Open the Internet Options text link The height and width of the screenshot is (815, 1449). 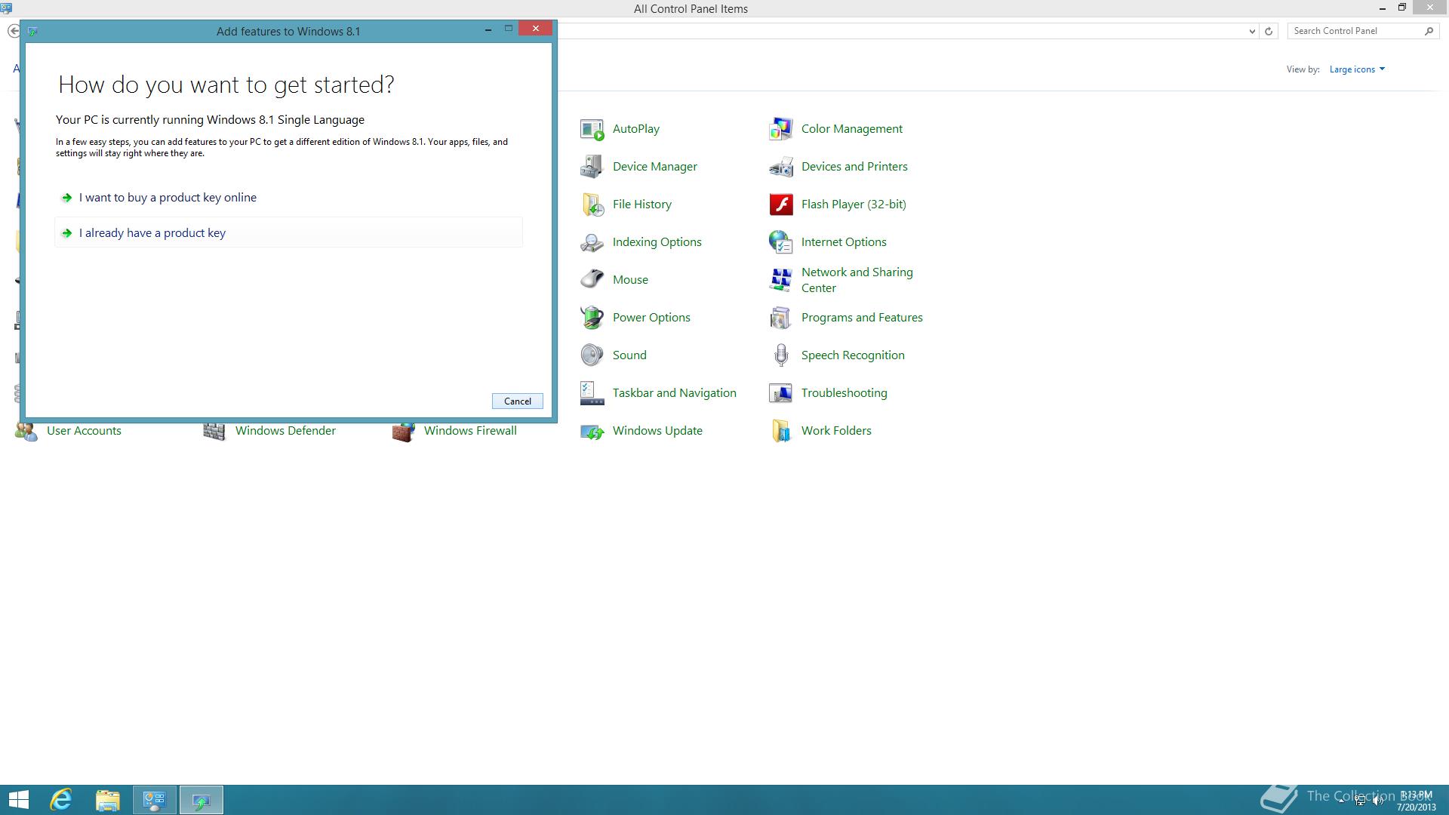844,242
